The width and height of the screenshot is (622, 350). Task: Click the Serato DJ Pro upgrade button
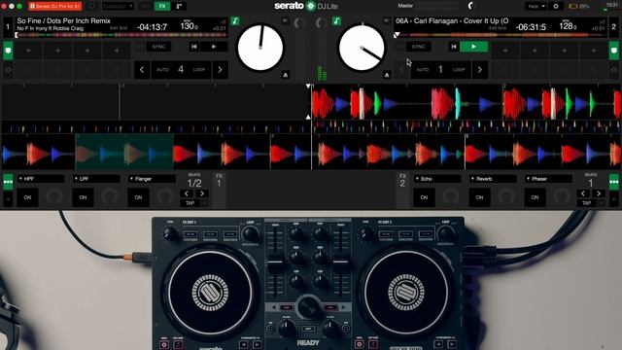coord(55,6)
